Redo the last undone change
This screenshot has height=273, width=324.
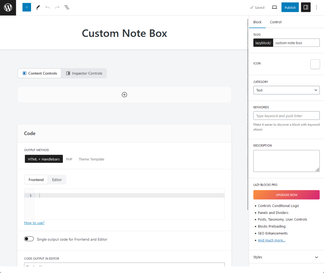click(57, 8)
